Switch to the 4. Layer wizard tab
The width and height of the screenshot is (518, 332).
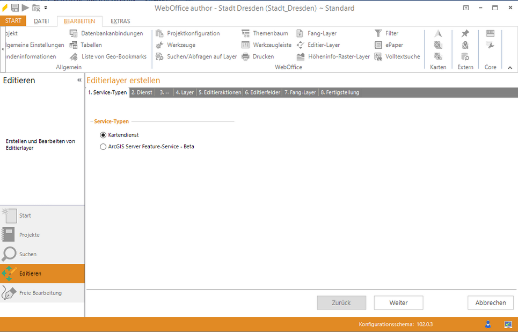click(x=185, y=92)
